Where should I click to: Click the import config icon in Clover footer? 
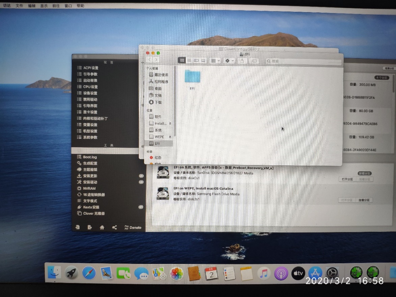click(x=78, y=227)
